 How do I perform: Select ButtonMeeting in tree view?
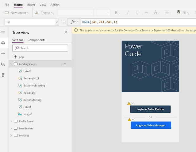tap(40, 100)
